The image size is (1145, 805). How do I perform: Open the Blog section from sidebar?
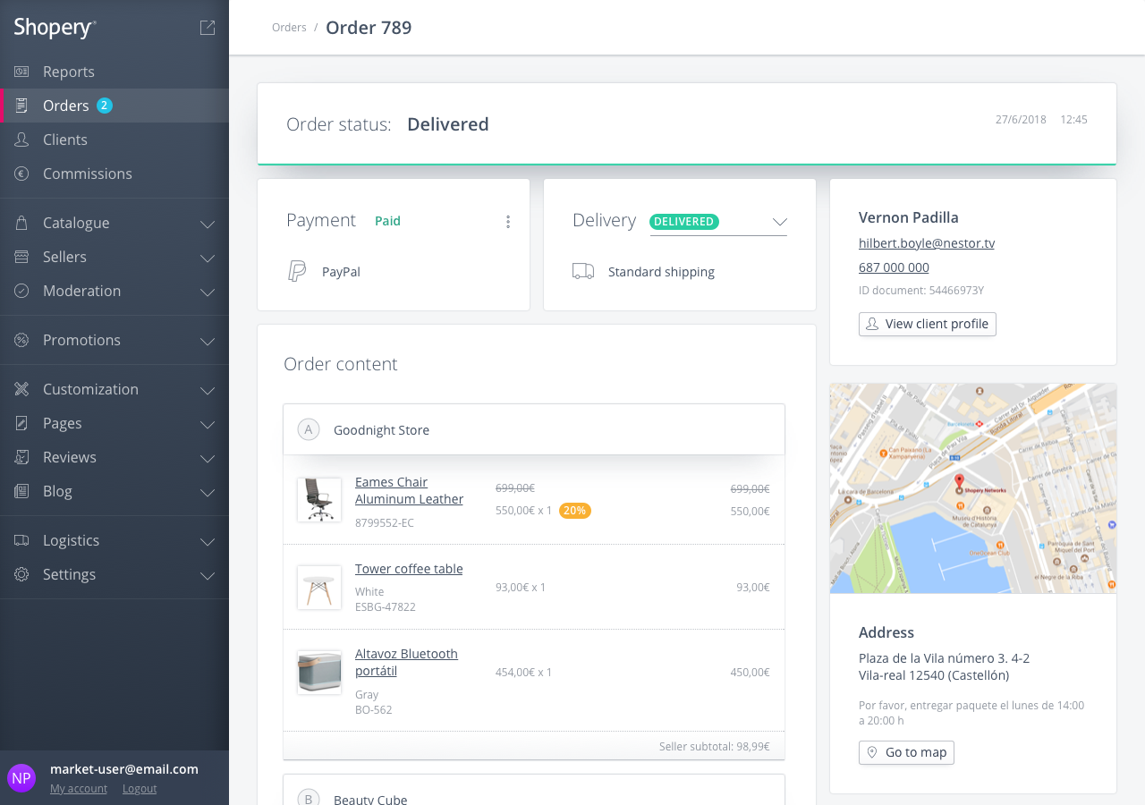click(20, 491)
